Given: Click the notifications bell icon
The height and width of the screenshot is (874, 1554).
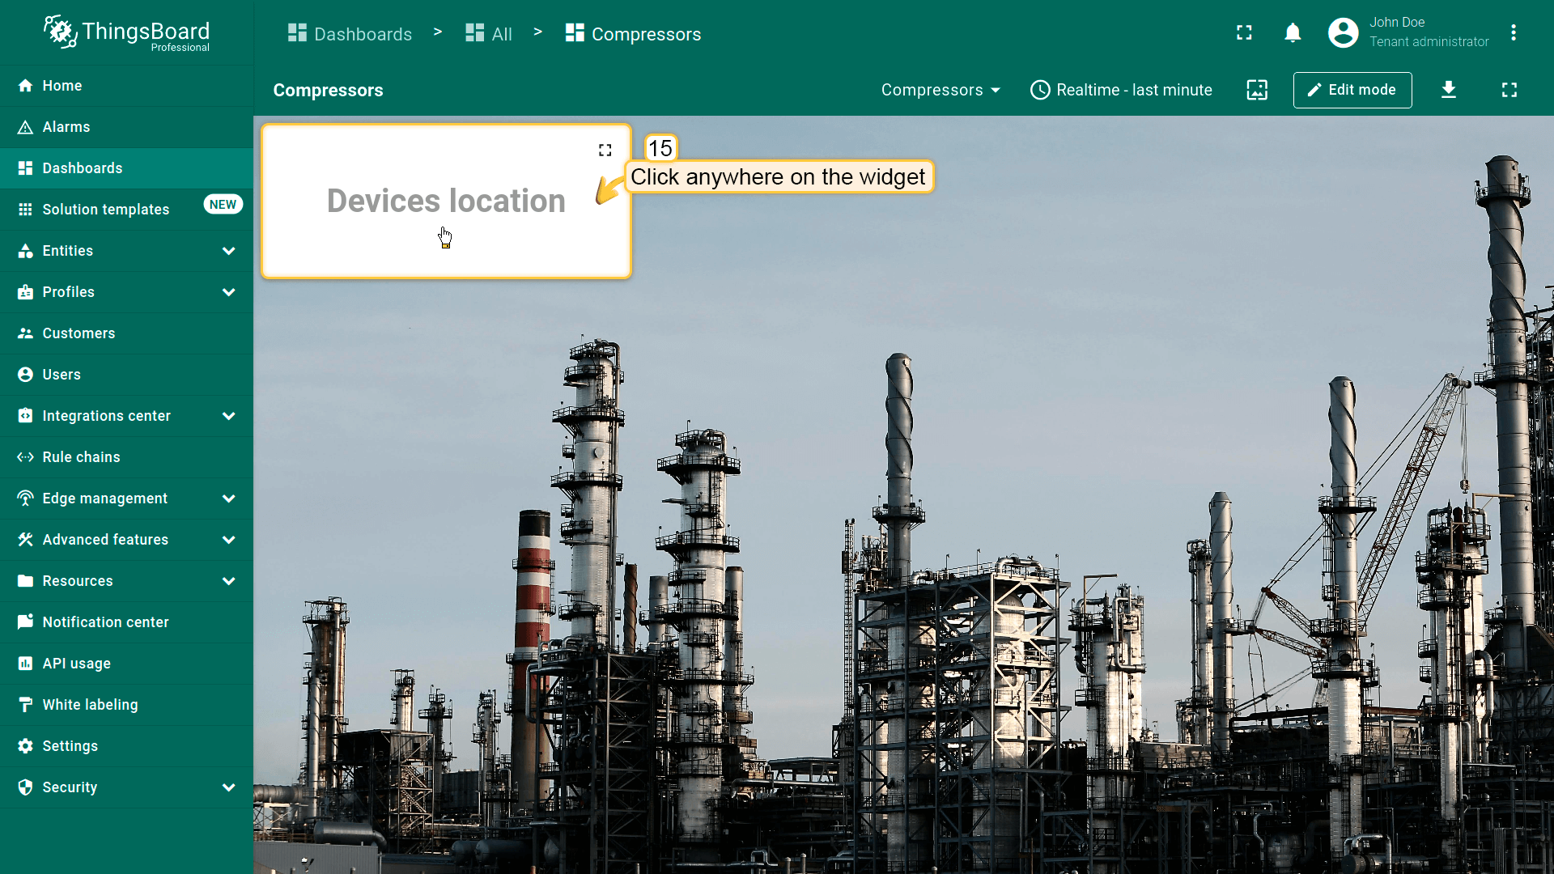Looking at the screenshot, I should click(x=1293, y=33).
